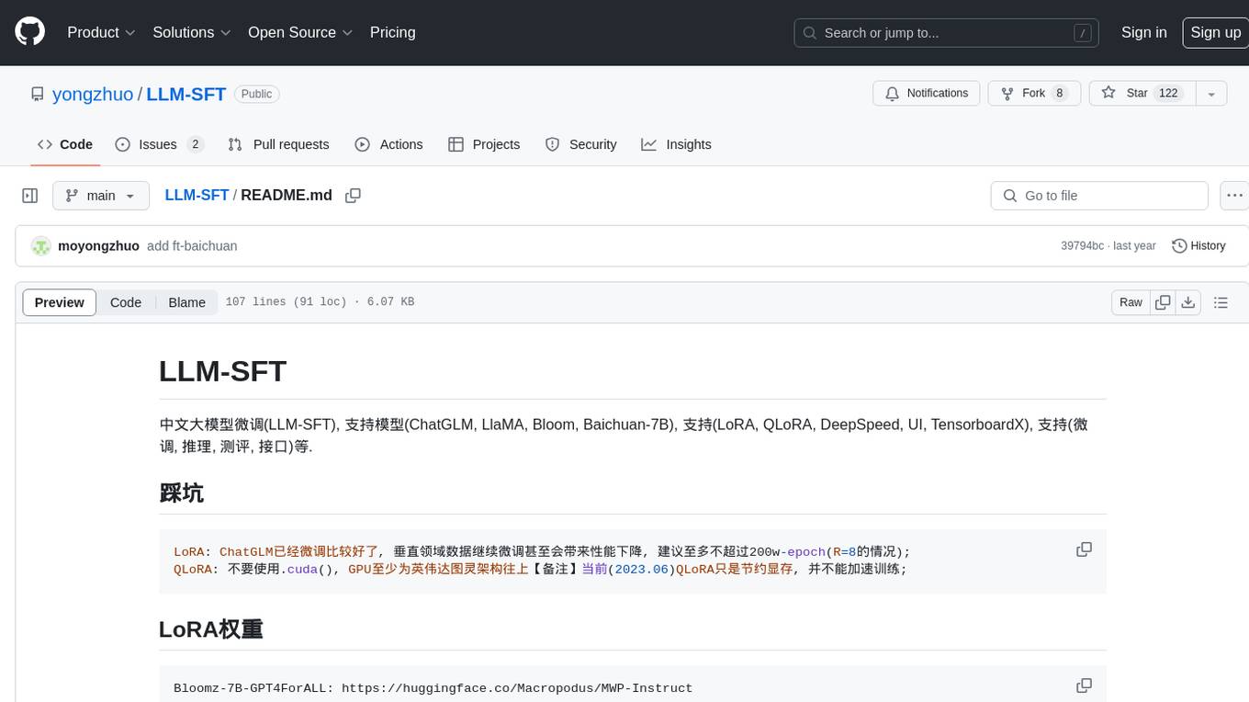
Task: Switch to the Security tab
Action: click(580, 144)
